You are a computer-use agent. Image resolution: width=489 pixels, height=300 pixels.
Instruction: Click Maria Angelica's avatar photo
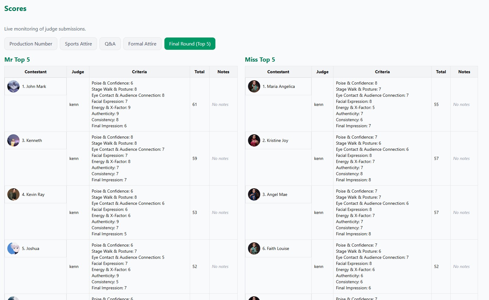tap(254, 86)
